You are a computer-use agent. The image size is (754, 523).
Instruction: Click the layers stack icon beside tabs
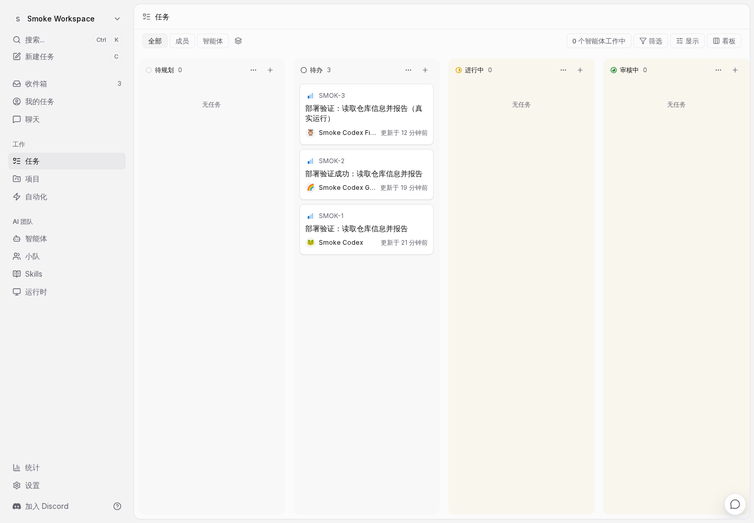click(238, 41)
